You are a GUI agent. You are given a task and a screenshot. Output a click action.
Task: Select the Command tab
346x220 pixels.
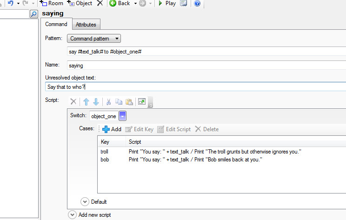tap(56, 24)
